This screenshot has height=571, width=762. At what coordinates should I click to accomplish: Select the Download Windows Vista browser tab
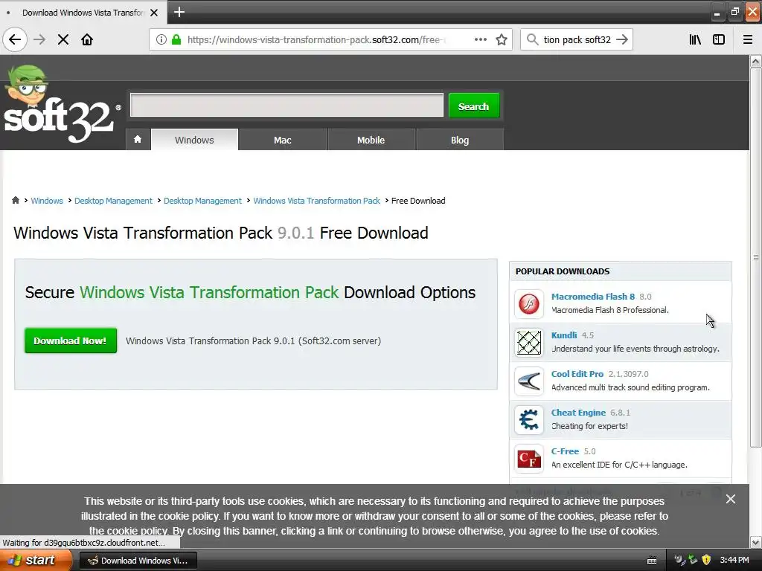(83, 13)
